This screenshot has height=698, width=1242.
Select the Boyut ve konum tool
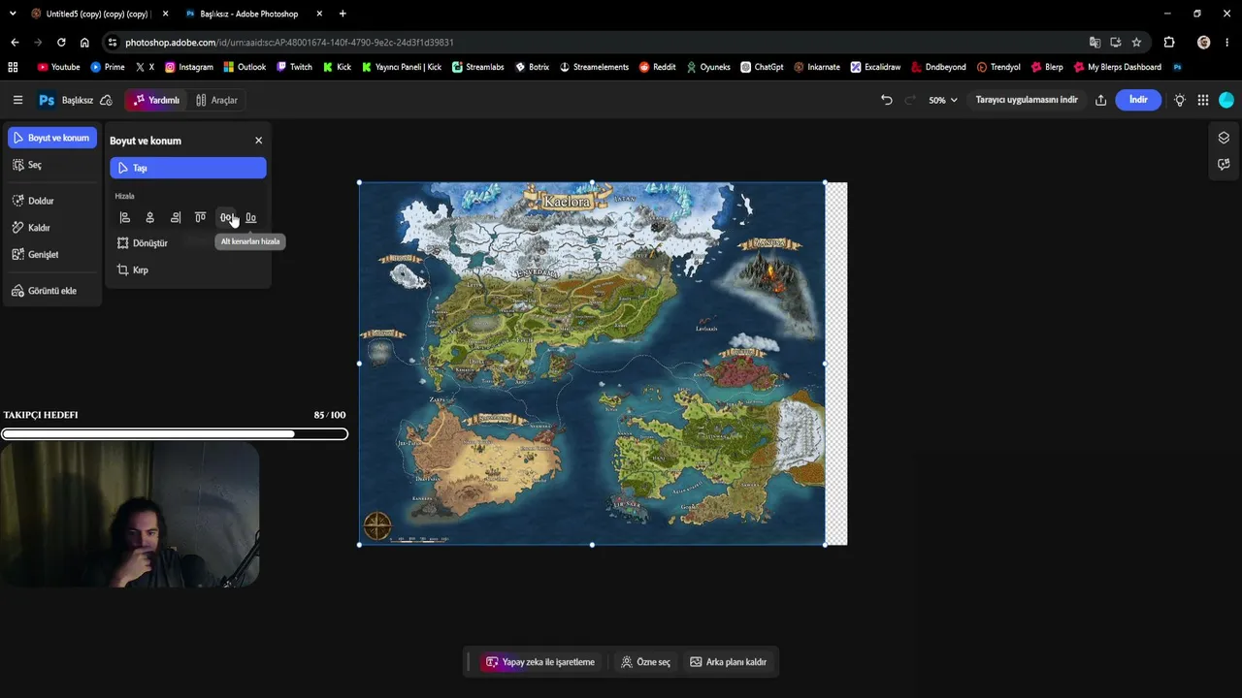52,138
